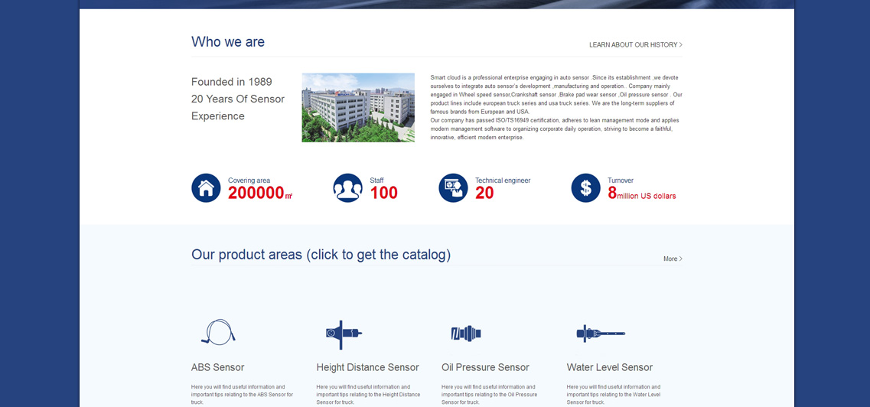Open the Height Distance Sensor title
Viewport: 870px width, 407px height.
(x=368, y=368)
